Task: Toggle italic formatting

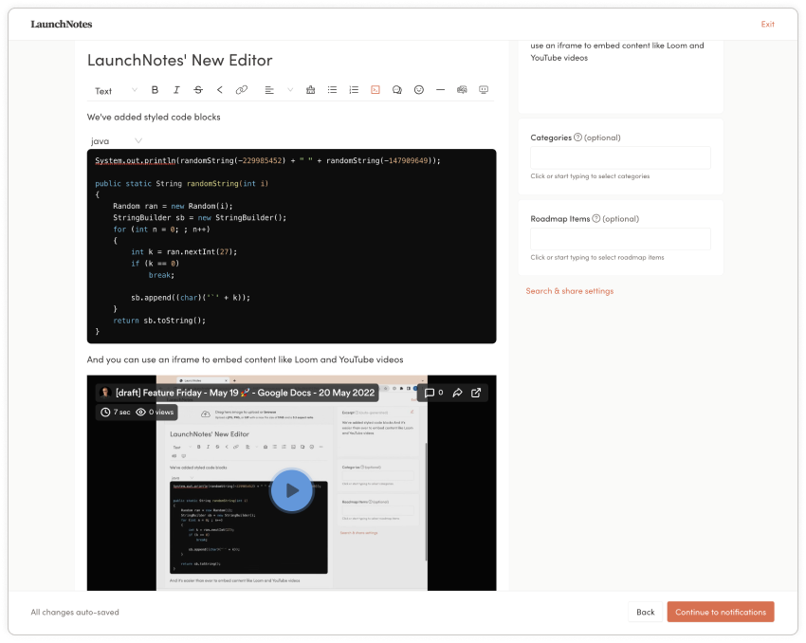Action: pos(176,90)
